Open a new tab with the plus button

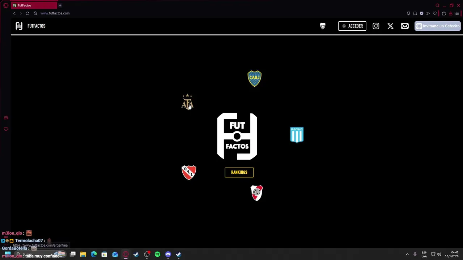(x=60, y=5)
